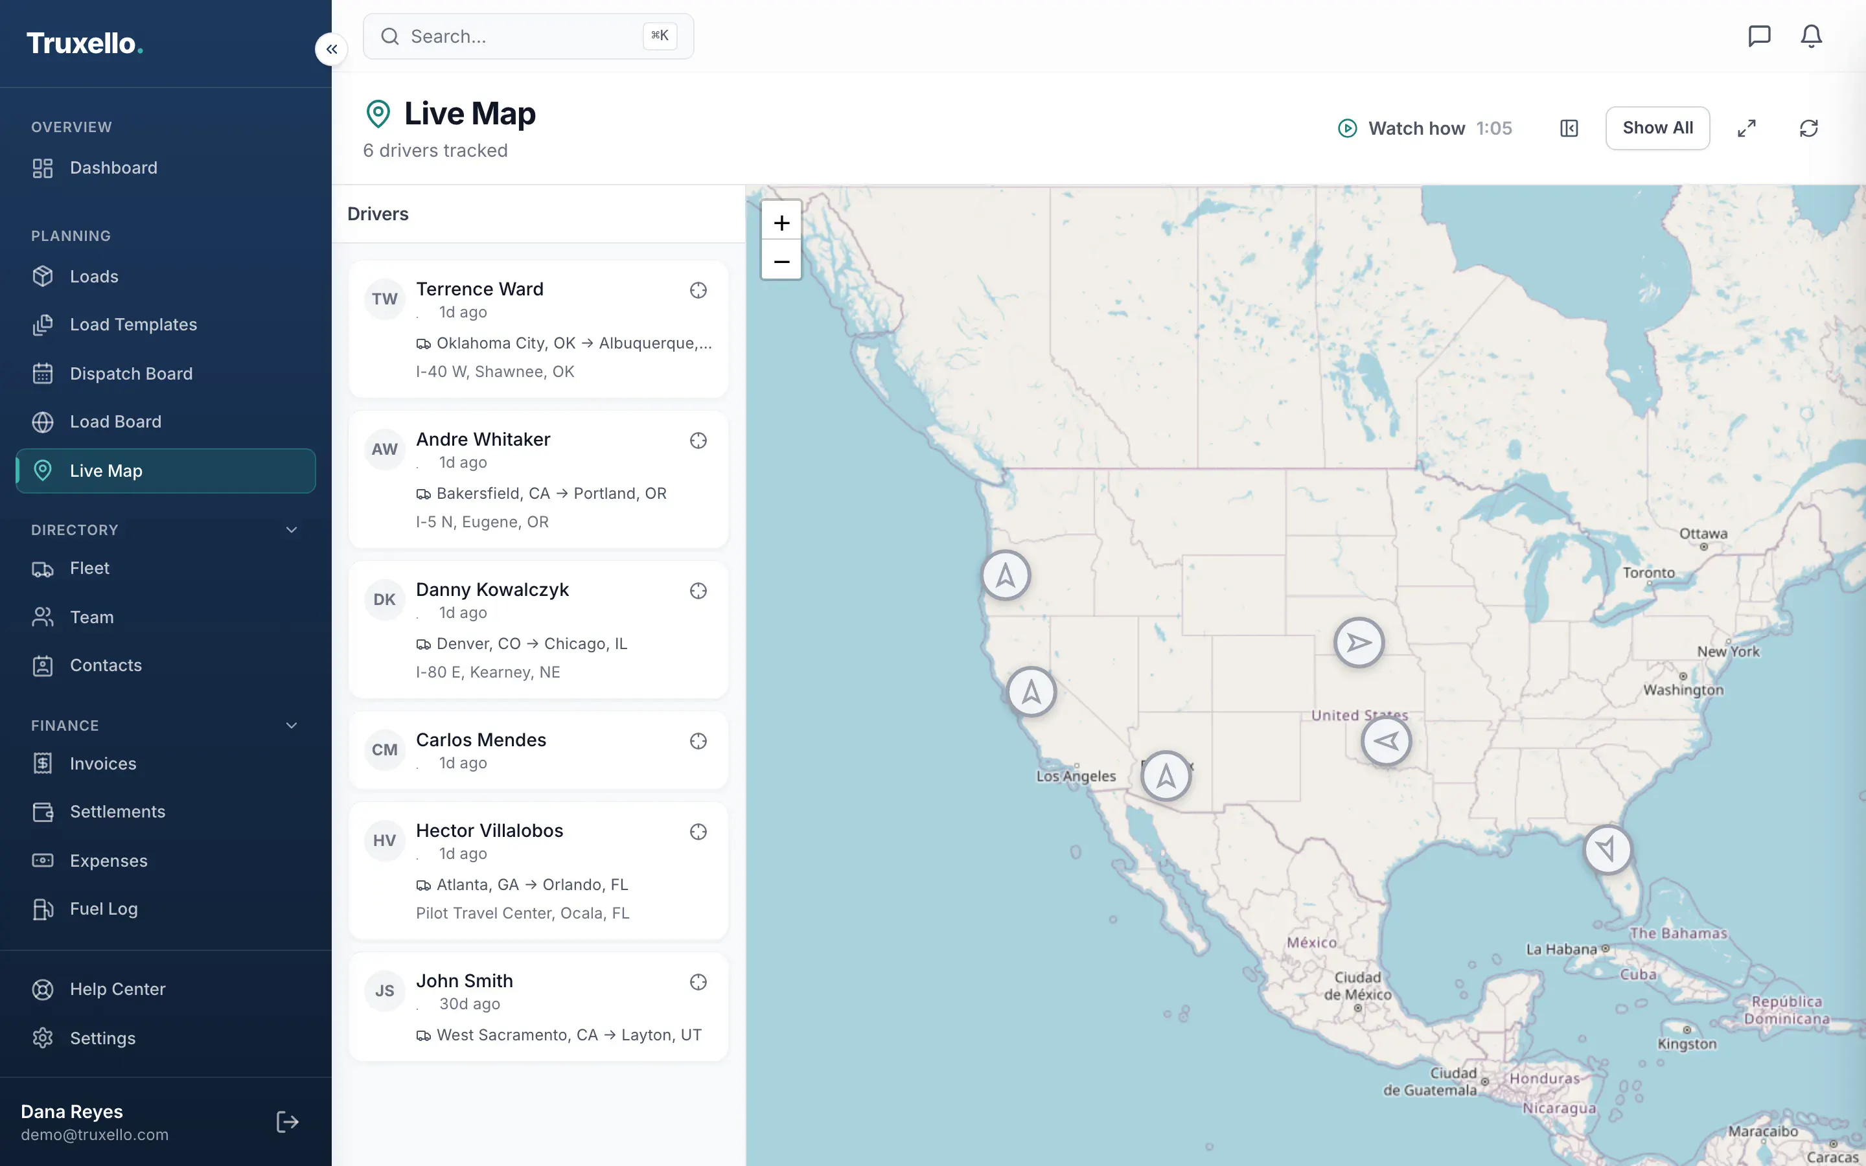Viewport: 1866px width, 1166px height.
Task: Open Expenses
Action: 166,862
